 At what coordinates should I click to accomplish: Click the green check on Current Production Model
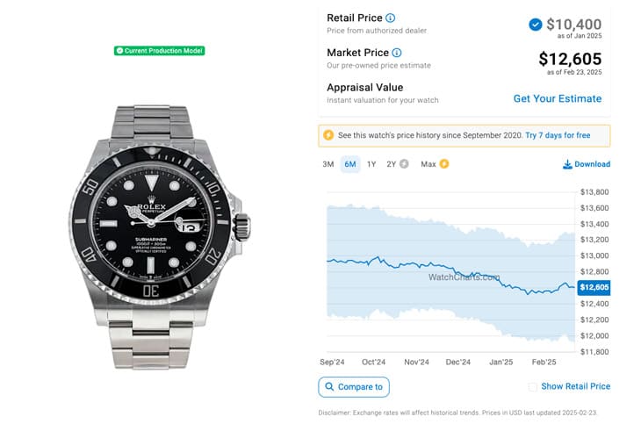coord(119,51)
